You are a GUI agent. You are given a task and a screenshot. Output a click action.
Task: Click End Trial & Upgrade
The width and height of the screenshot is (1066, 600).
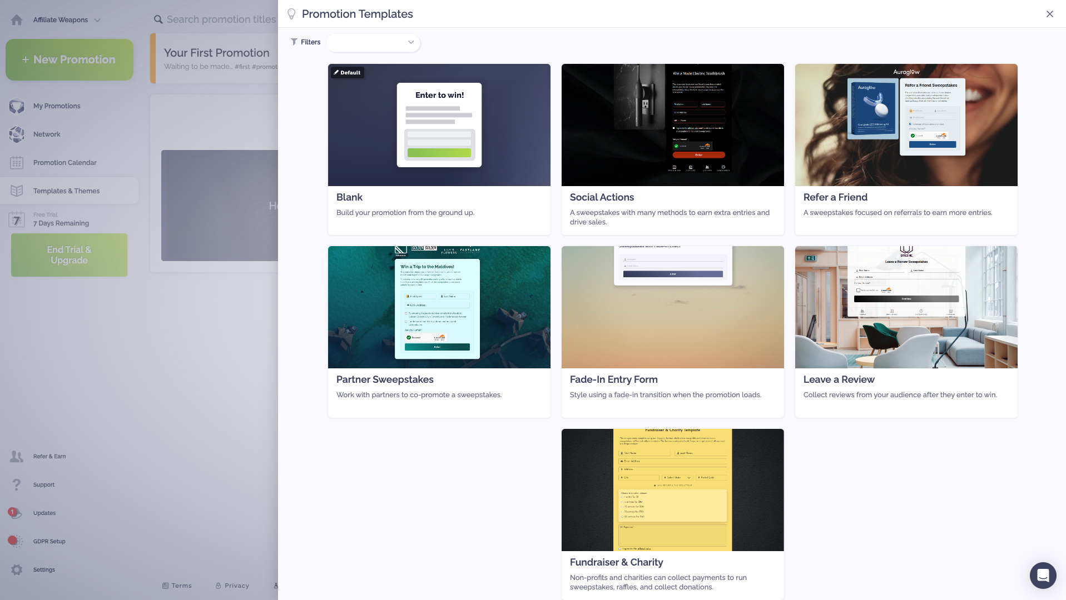(x=69, y=254)
